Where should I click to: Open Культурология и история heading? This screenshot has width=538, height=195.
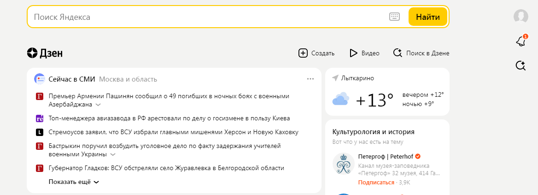[x=373, y=132]
